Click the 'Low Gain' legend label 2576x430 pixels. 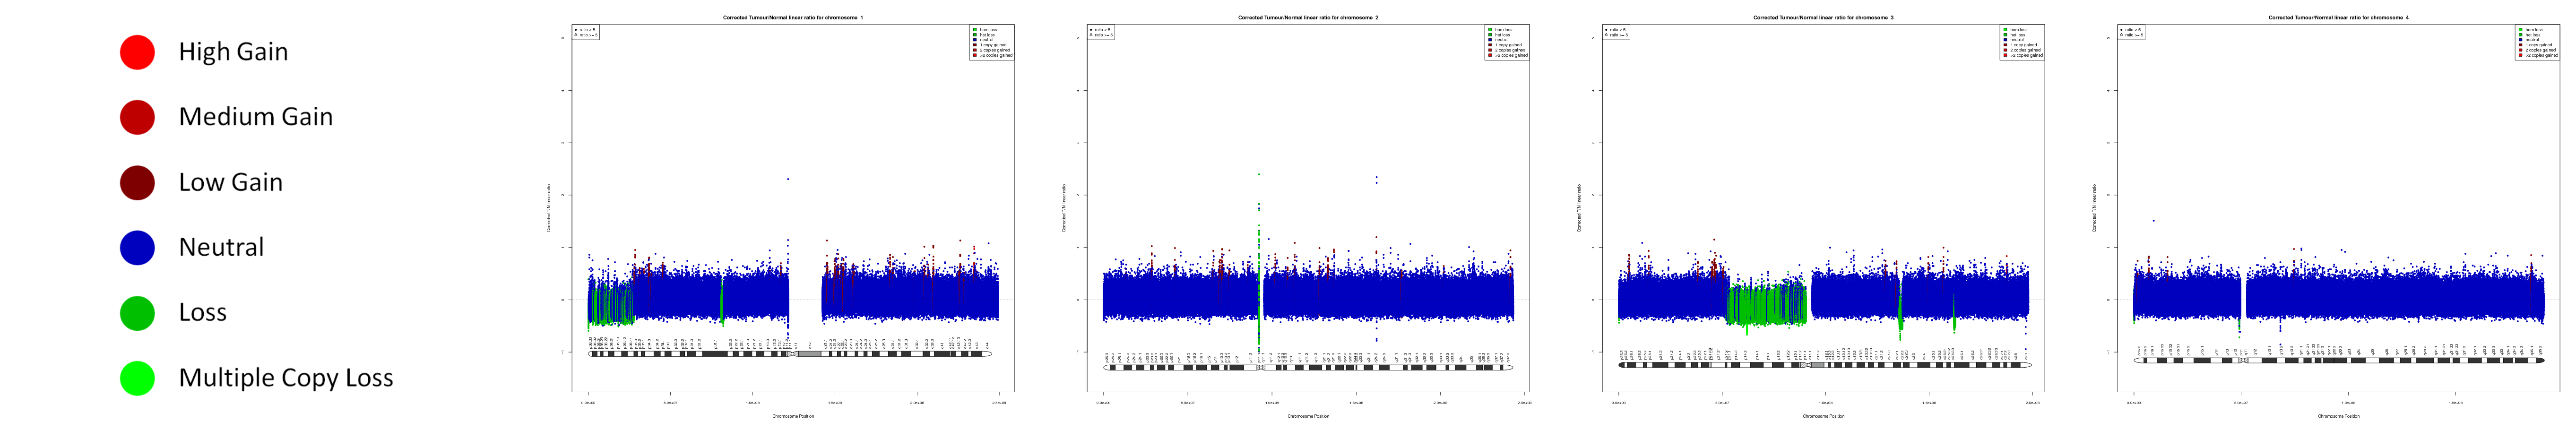(x=231, y=182)
